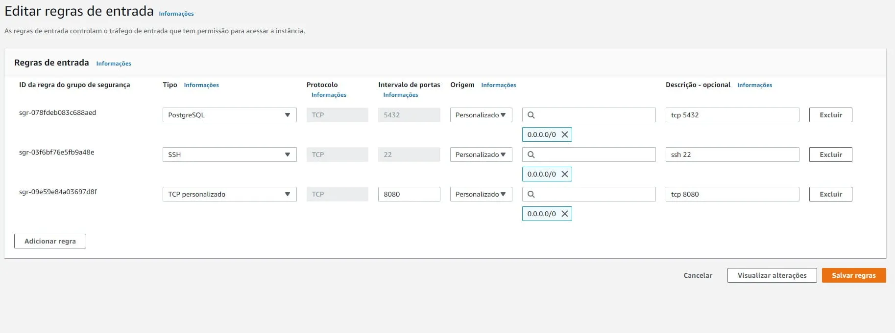Open Informações link next to page title
This screenshot has height=333, width=895.
176,14
